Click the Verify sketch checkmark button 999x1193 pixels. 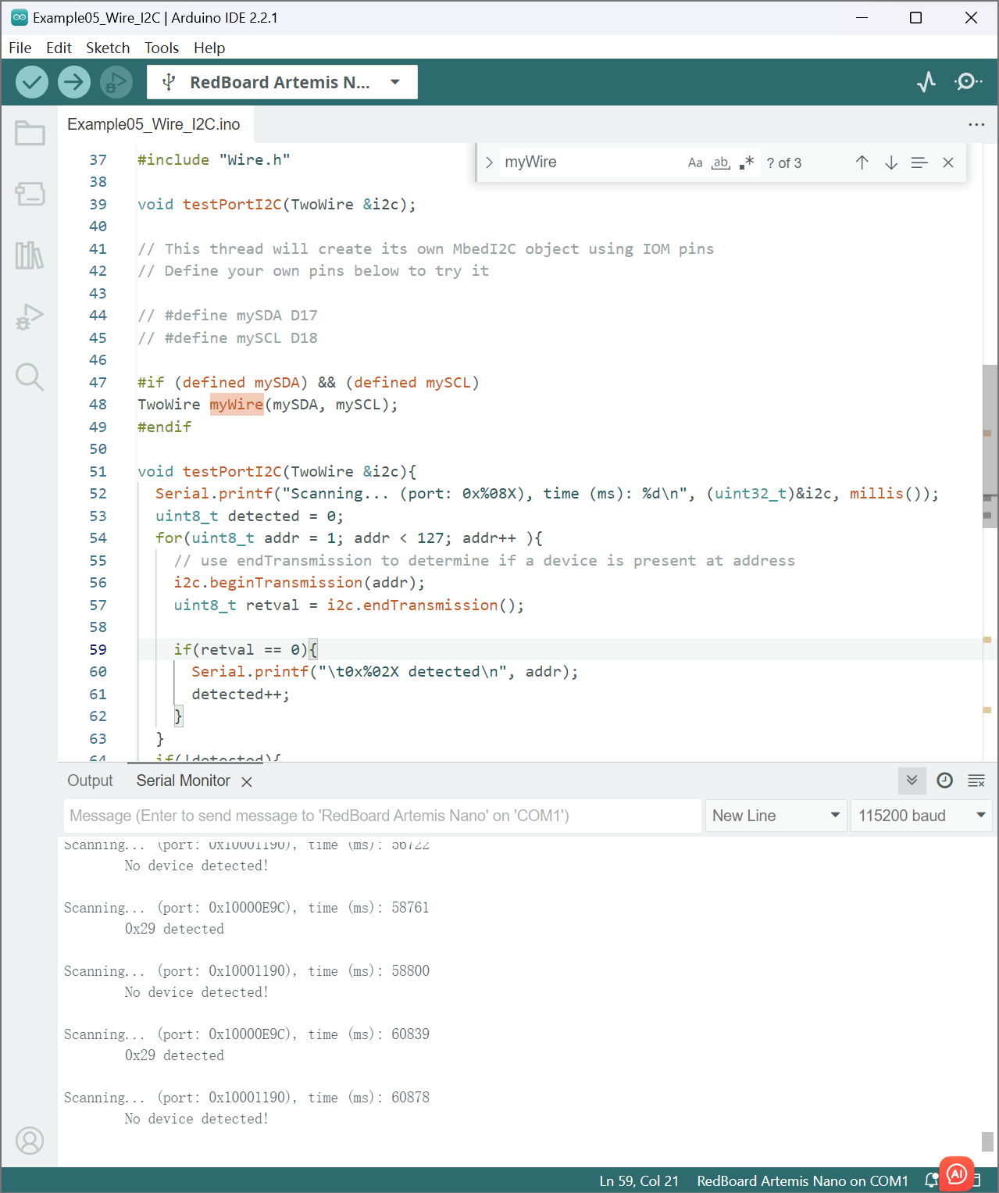coord(32,82)
